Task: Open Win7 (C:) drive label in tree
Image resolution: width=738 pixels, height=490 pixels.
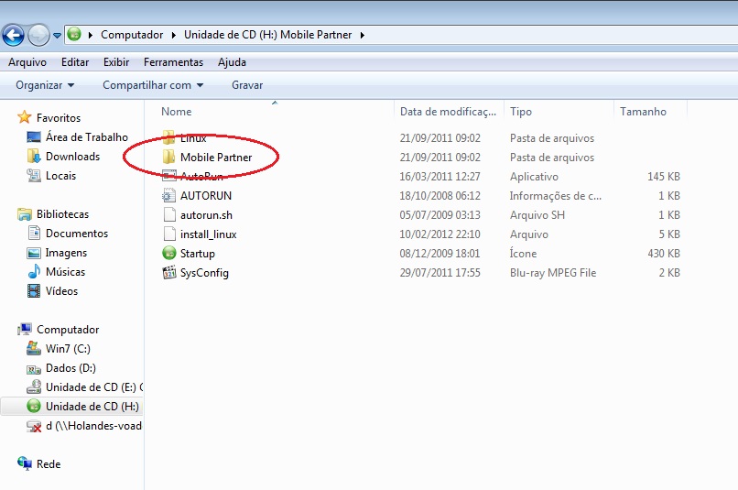Action: click(68, 349)
